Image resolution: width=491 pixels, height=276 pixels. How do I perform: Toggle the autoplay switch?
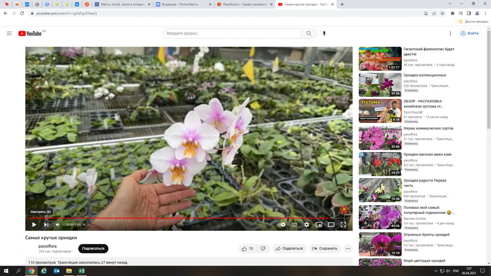click(281, 225)
